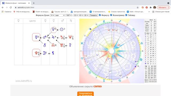The width and height of the screenshot is (171, 96).
Task: Open the Список для чтения reading list
Action: tap(161, 12)
